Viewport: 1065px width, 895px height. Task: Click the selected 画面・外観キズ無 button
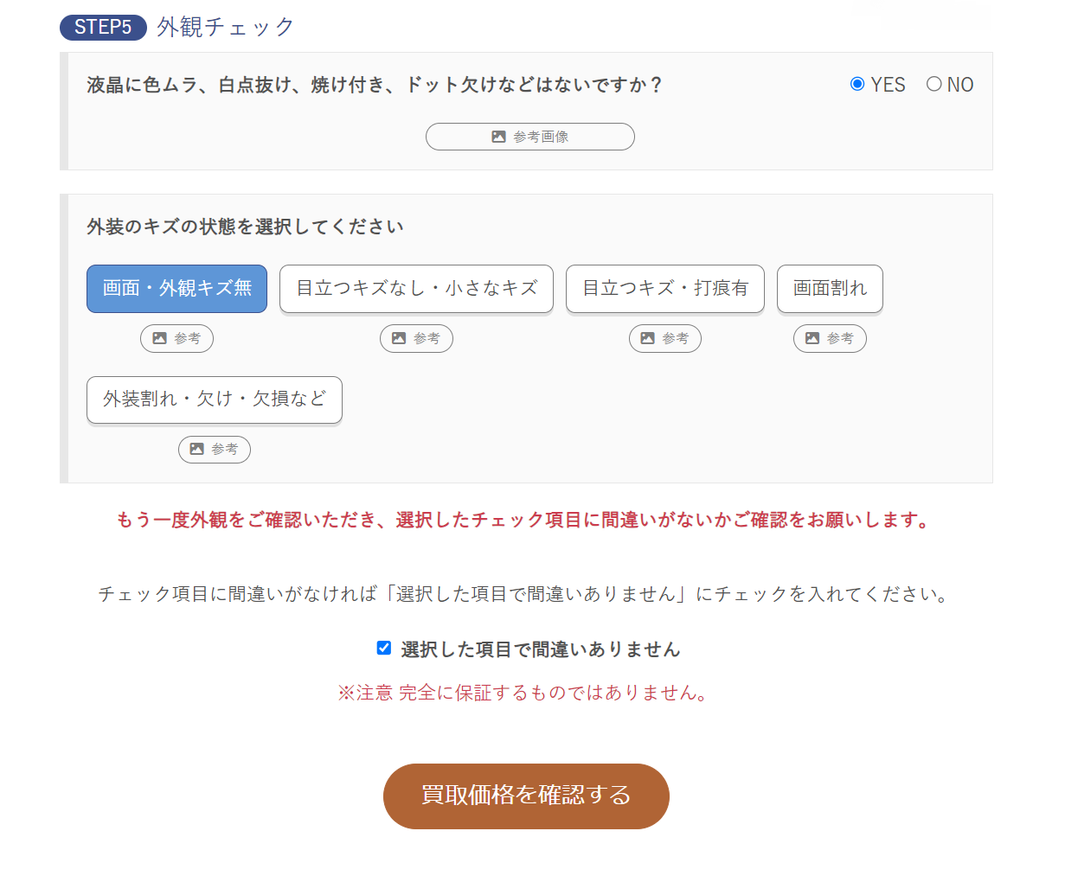176,289
